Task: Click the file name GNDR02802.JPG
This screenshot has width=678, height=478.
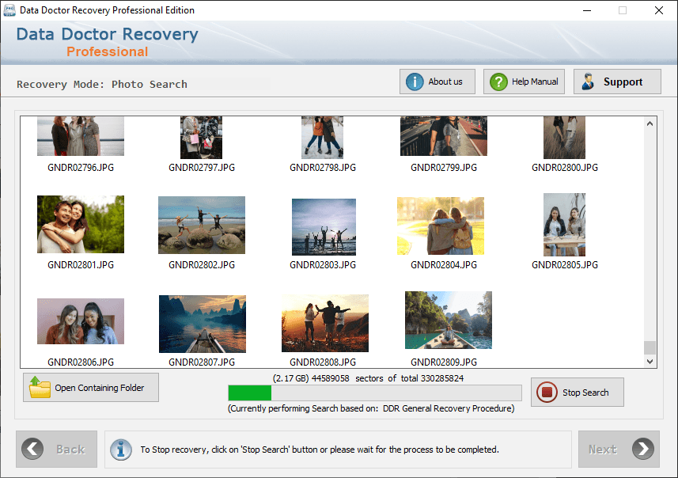Action: (x=202, y=265)
